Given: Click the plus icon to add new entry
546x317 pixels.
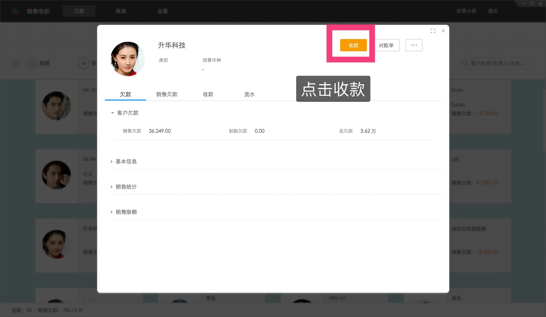Looking at the screenshot, I should (x=83, y=63).
